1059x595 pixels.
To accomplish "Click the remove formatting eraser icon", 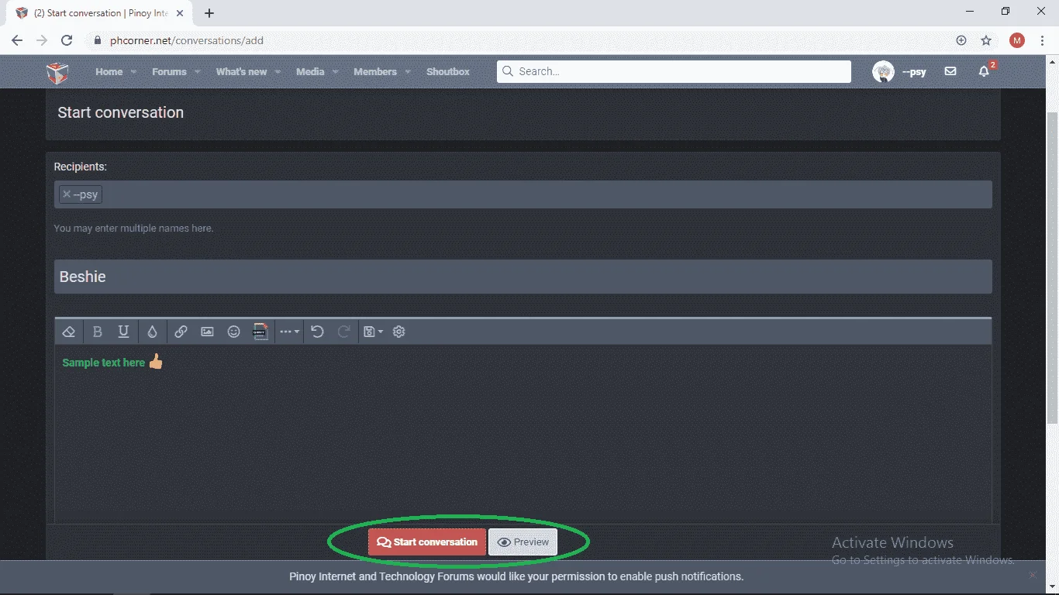I will [68, 332].
